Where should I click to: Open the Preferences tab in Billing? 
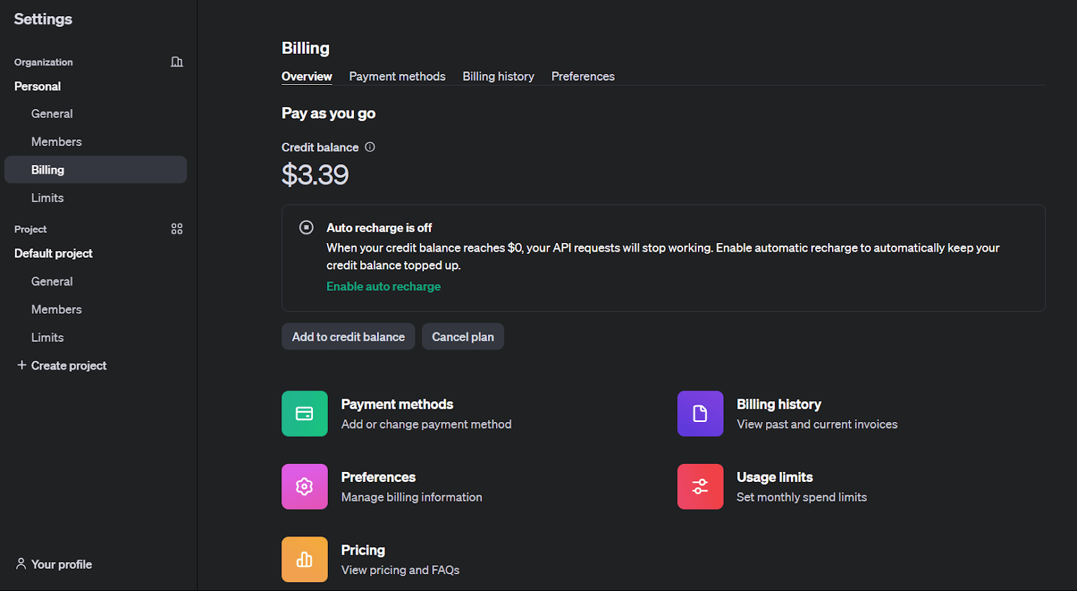coord(582,76)
